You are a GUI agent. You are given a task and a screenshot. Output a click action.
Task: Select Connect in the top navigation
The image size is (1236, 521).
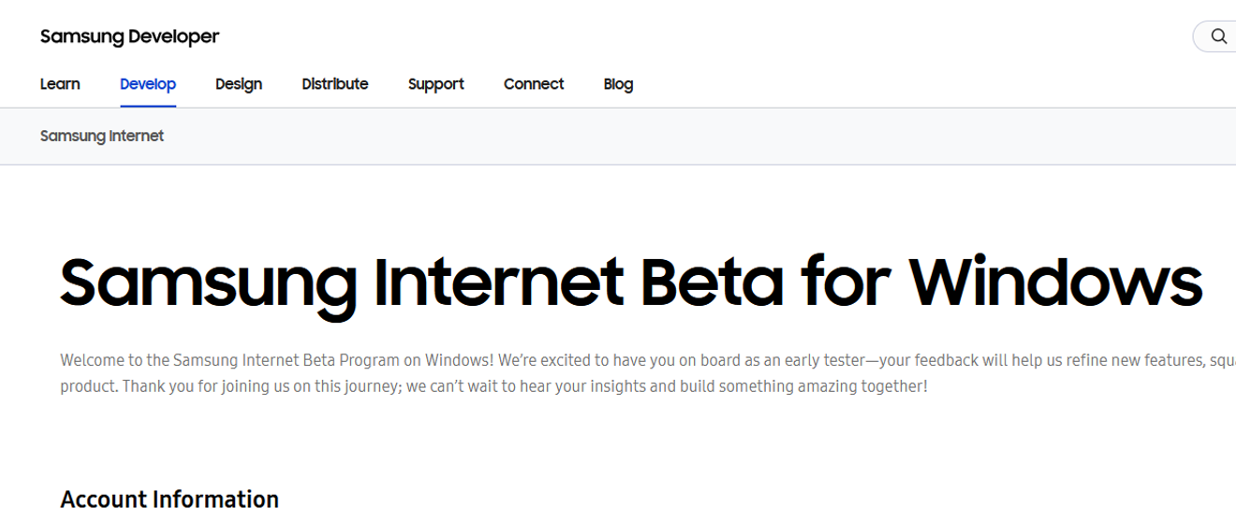(x=534, y=84)
